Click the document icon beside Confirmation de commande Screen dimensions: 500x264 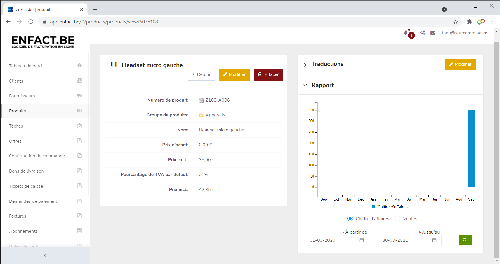[x=79, y=155]
